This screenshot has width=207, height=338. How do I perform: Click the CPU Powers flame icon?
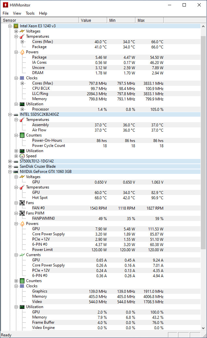[22, 52]
